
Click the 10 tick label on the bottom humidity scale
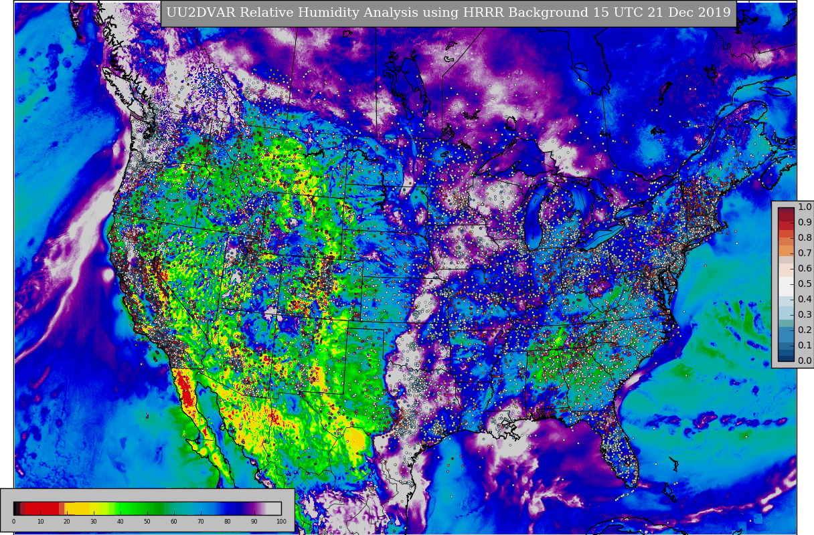click(x=40, y=522)
